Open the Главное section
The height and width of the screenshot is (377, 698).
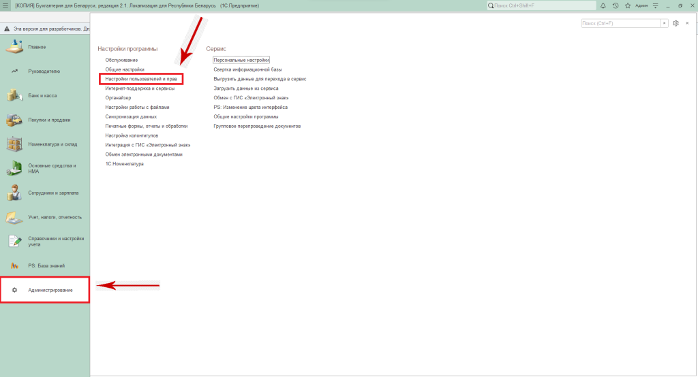[x=37, y=47]
